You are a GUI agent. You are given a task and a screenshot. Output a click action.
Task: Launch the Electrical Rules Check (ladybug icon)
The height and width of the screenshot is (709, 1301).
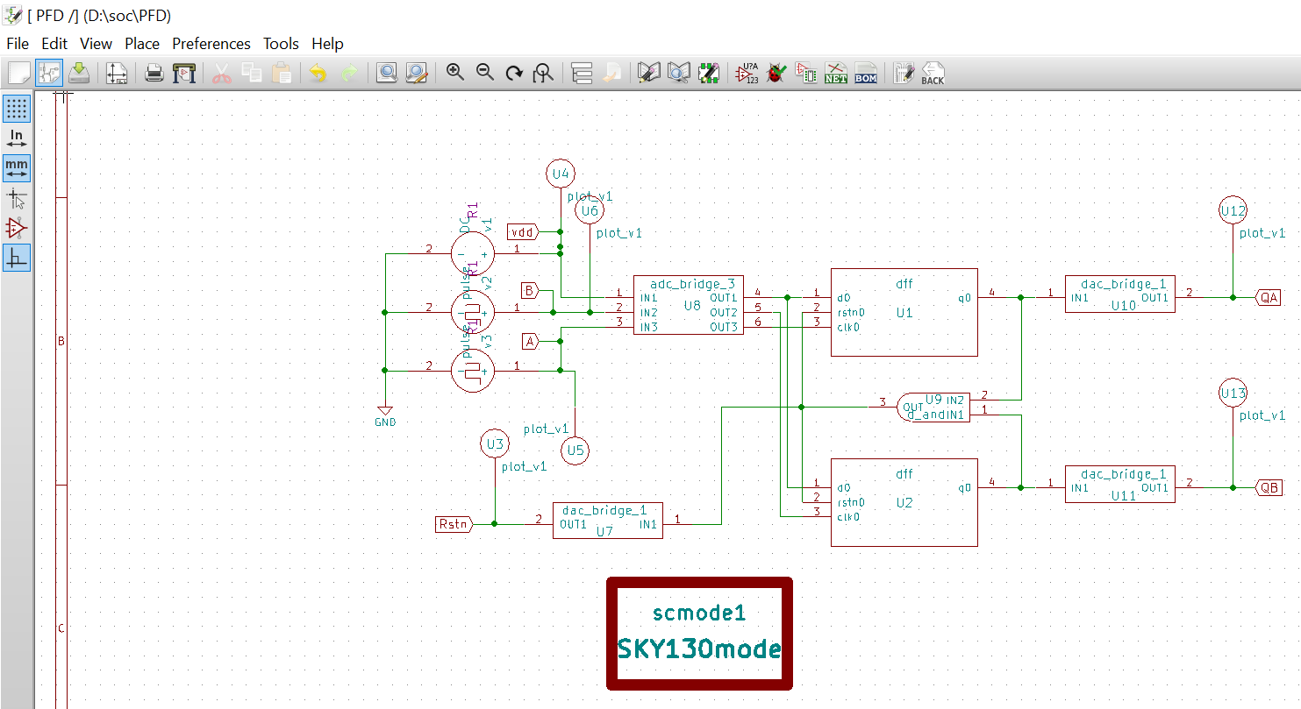point(776,74)
